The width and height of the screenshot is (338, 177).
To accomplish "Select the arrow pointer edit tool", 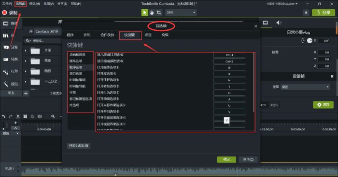I will [145, 13].
